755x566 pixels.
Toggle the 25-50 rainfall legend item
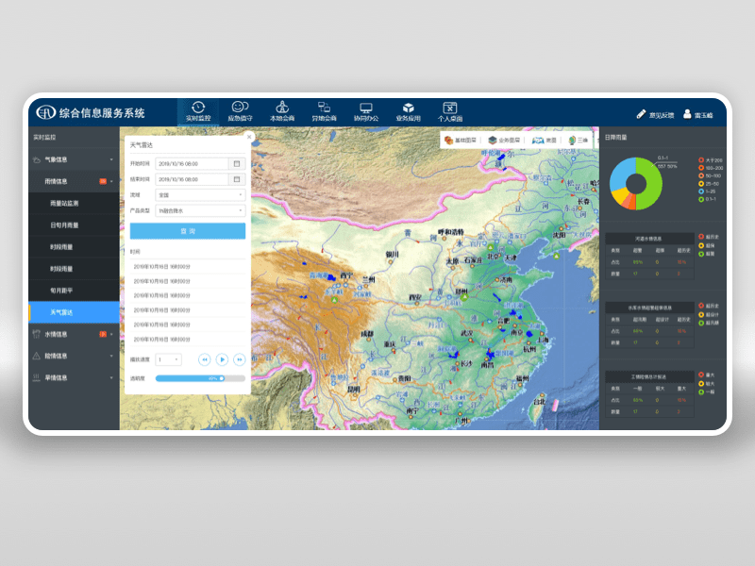pos(709,183)
